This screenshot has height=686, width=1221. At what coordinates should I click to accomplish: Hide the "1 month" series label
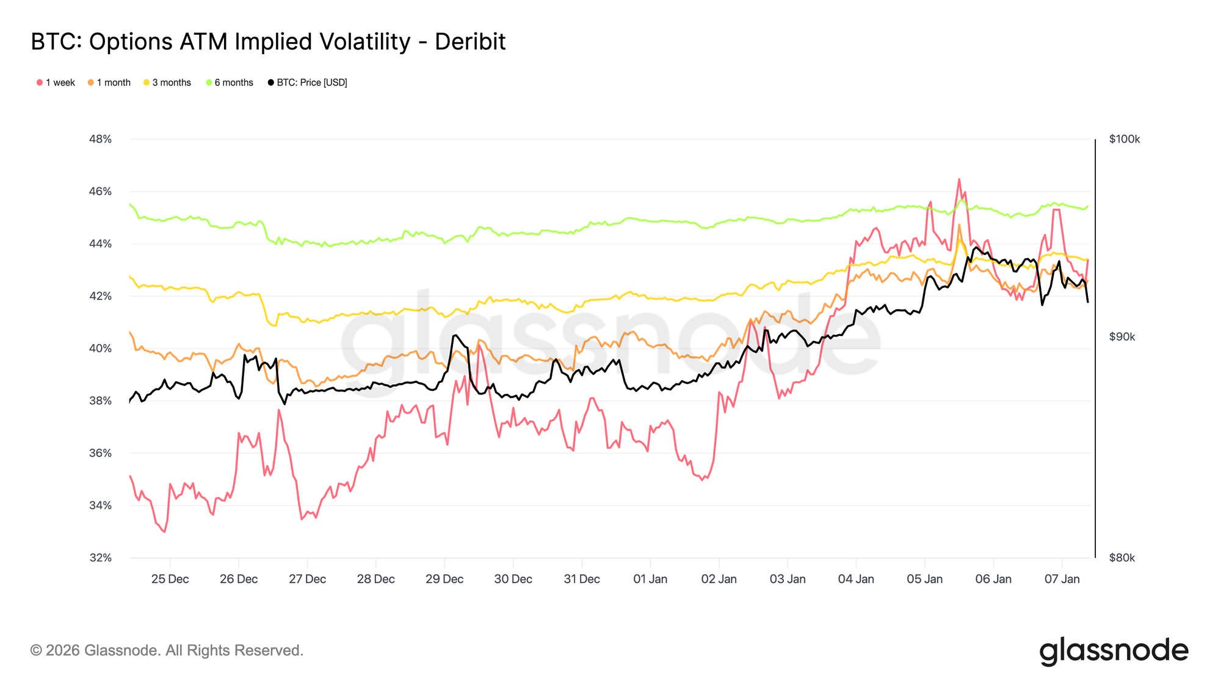pyautogui.click(x=114, y=83)
